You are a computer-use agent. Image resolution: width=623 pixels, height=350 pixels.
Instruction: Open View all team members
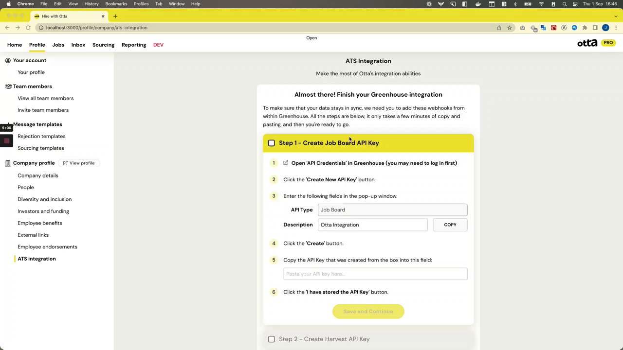[46, 98]
